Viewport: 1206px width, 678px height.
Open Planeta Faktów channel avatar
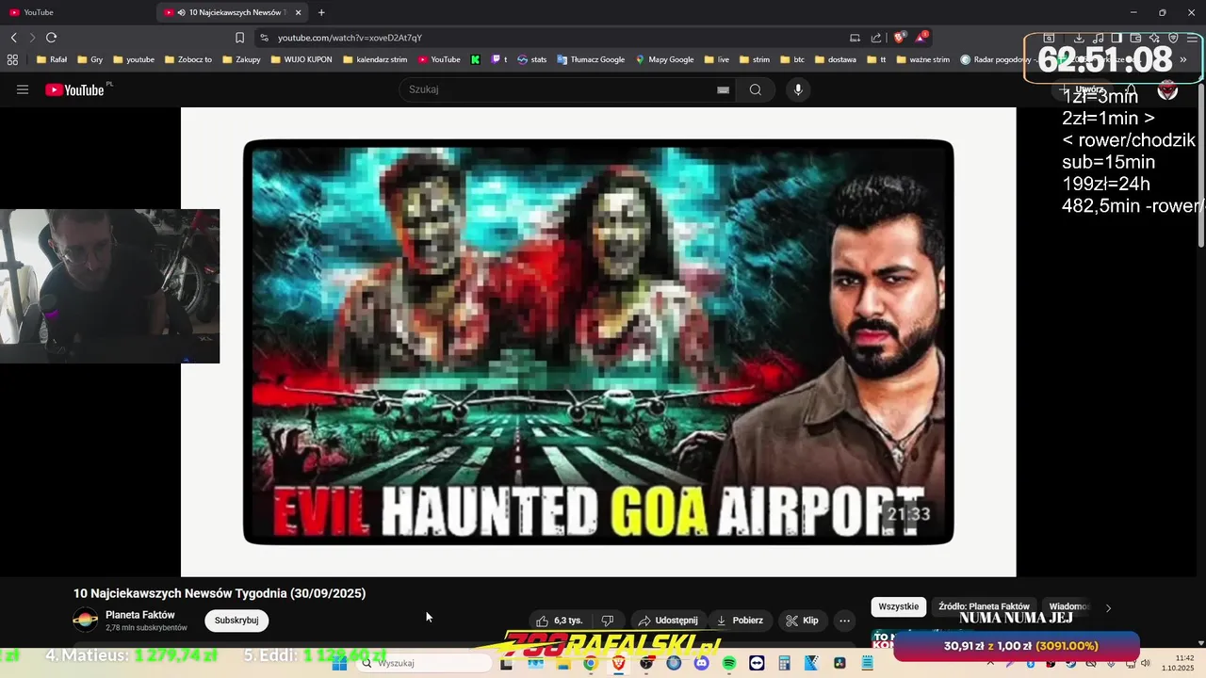click(x=86, y=620)
